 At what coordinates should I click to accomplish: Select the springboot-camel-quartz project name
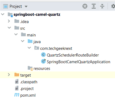(37, 14)
